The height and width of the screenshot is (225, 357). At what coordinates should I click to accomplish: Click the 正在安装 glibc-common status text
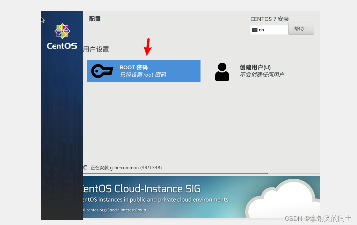[126, 168]
